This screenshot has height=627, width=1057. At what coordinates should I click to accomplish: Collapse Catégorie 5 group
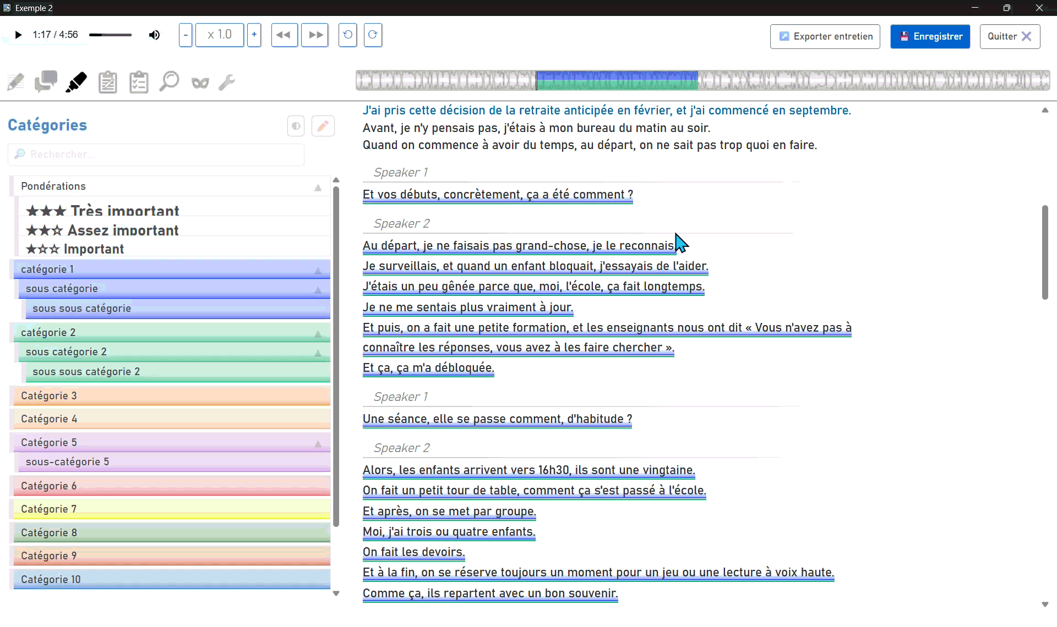coord(318,444)
